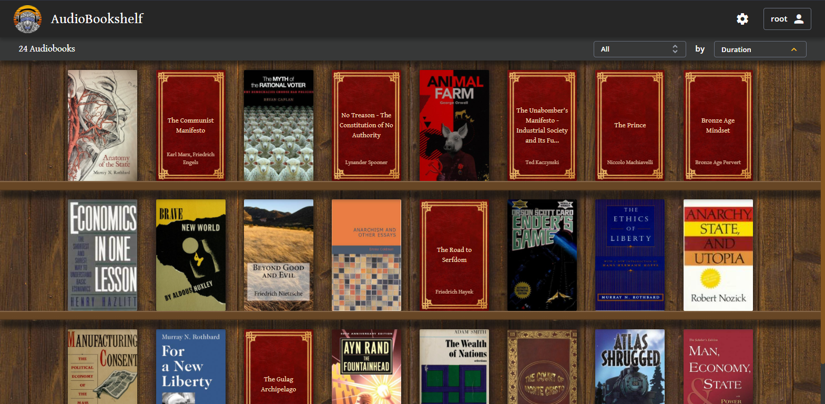
Task: Open Anatomy of the State audiobook
Action: (x=103, y=126)
